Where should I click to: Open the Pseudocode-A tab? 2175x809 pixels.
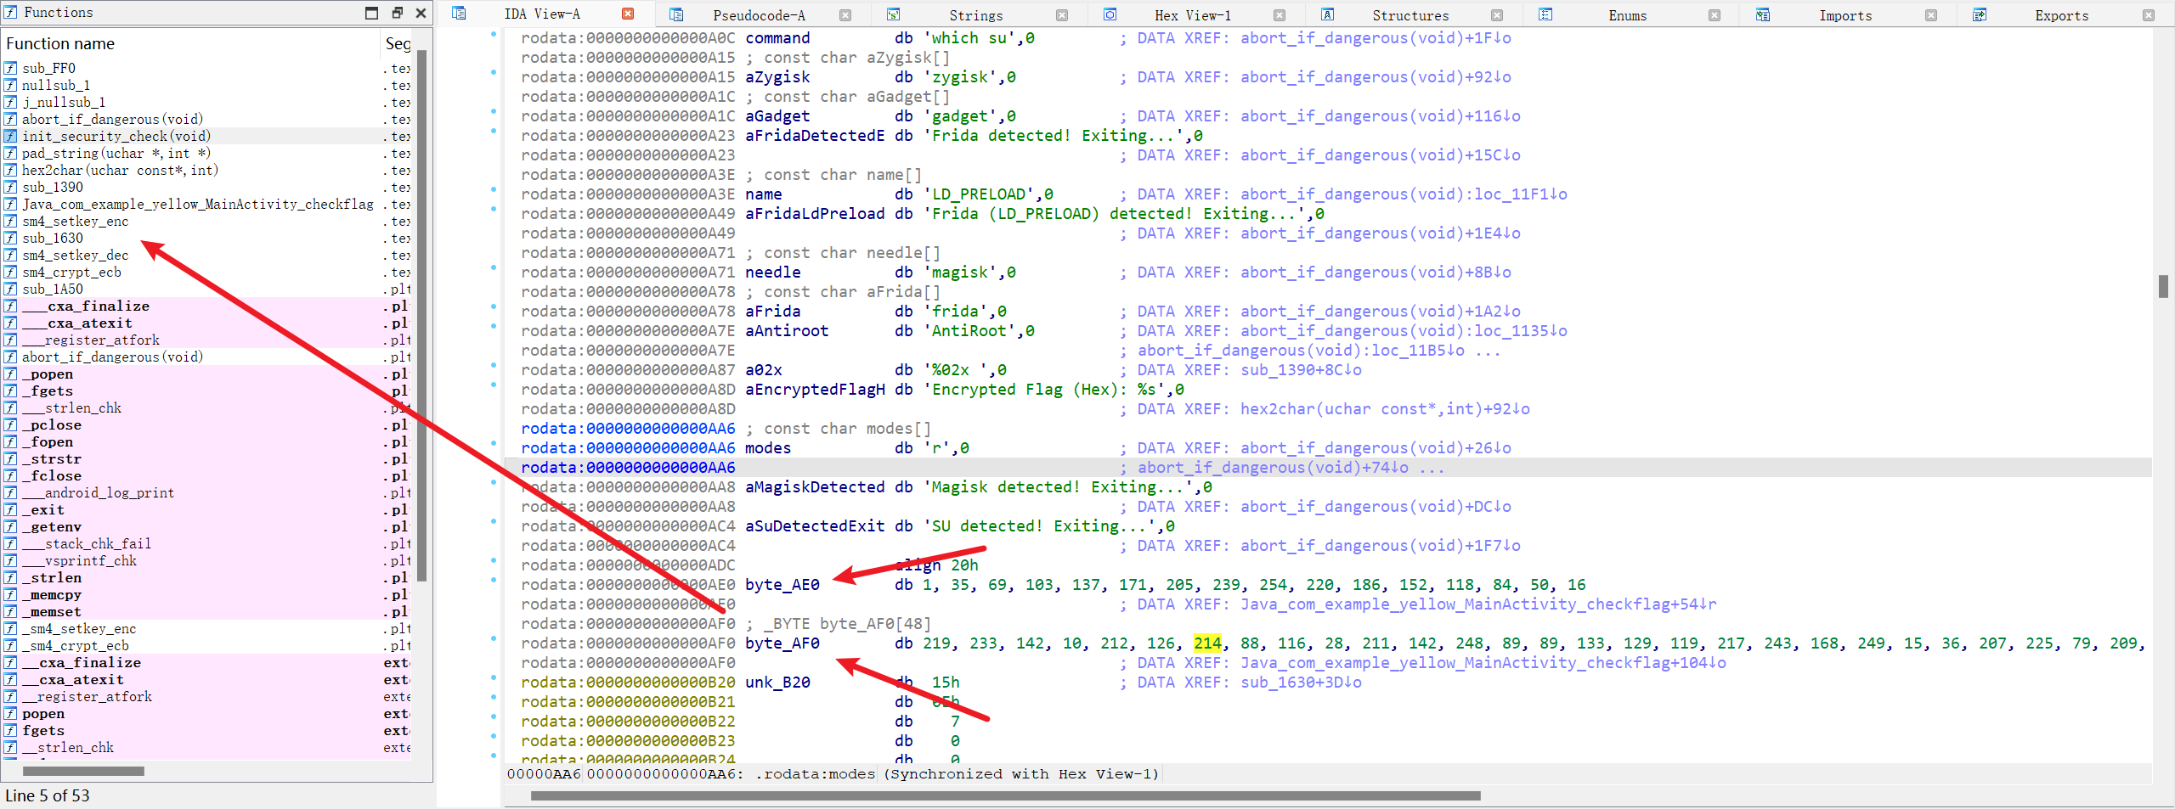coord(758,15)
